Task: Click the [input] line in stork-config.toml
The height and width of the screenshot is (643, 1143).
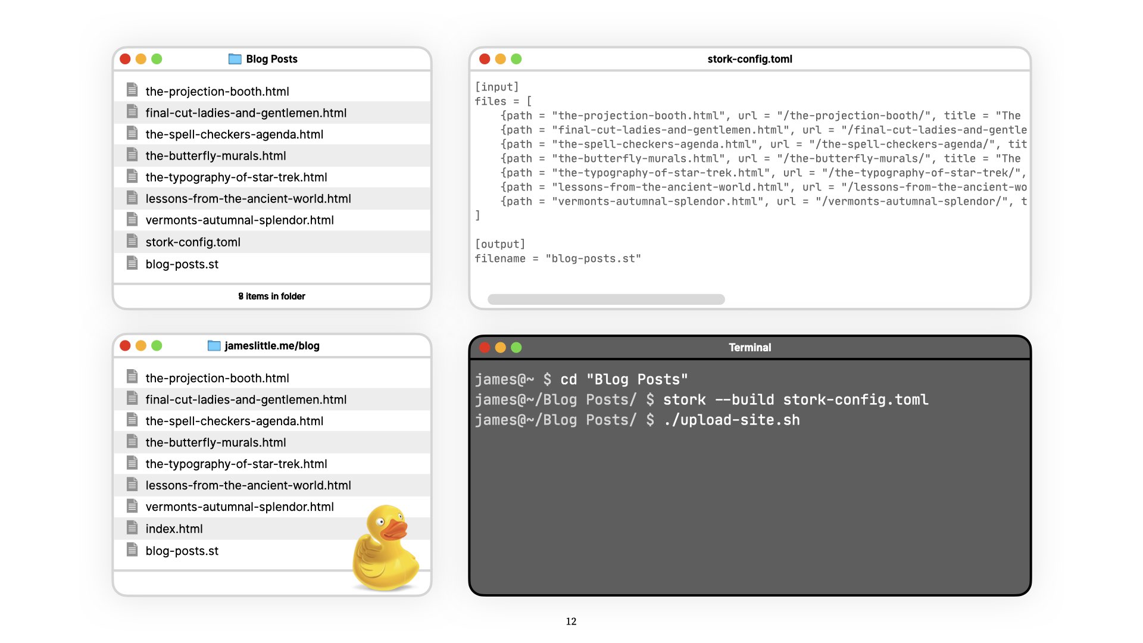Action: (x=496, y=87)
